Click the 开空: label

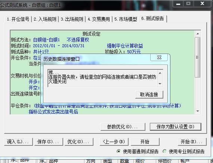pos(34,88)
